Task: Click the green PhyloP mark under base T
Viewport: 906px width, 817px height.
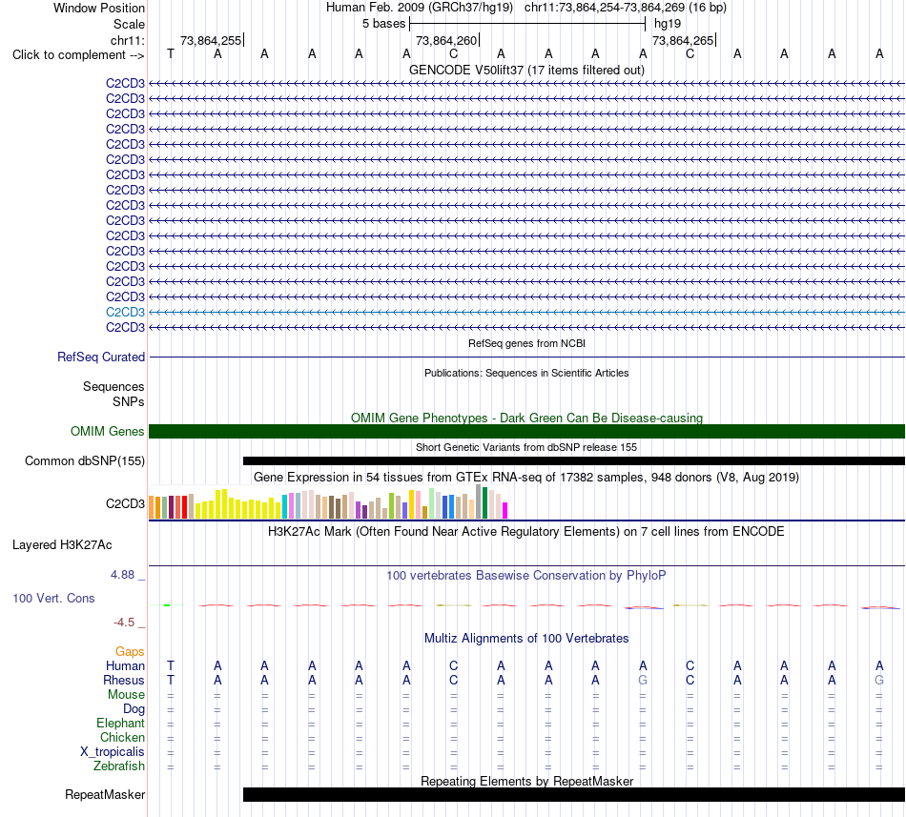Action: [x=167, y=605]
